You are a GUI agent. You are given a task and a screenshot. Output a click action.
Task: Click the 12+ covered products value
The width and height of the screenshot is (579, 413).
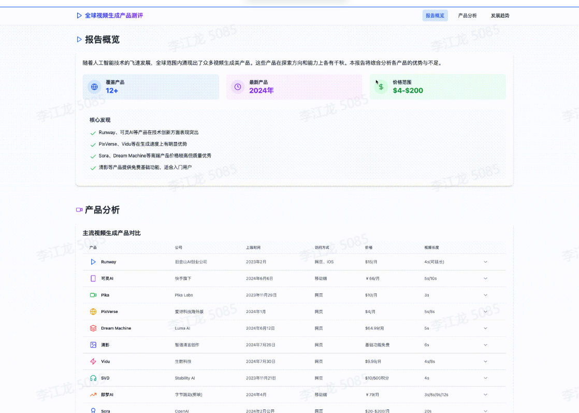click(112, 91)
